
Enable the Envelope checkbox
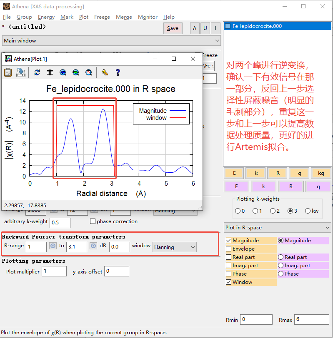229,249
